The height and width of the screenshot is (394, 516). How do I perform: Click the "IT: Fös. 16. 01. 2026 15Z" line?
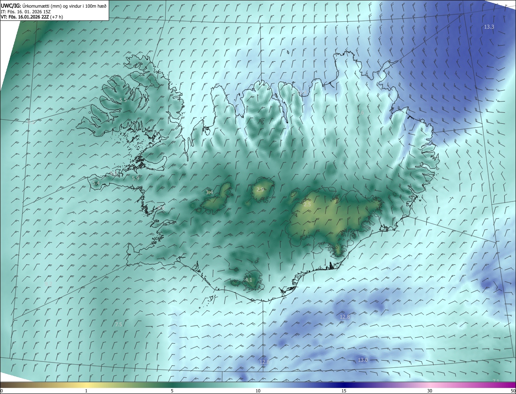pyautogui.click(x=25, y=12)
